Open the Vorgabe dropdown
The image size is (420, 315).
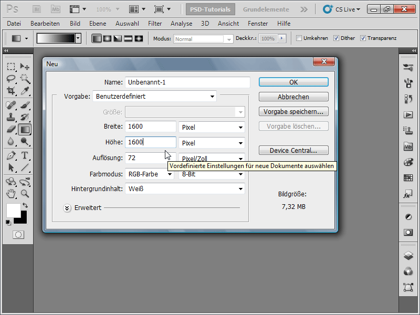click(x=154, y=97)
